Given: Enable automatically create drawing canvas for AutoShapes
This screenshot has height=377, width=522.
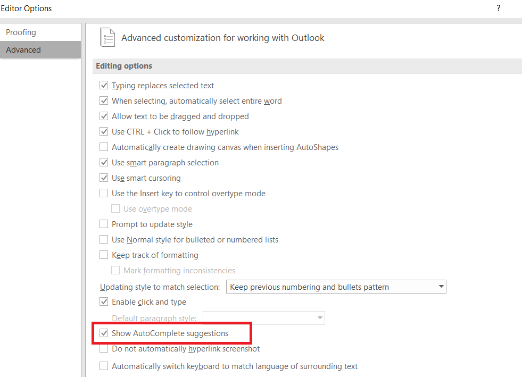Looking at the screenshot, I should (x=104, y=147).
